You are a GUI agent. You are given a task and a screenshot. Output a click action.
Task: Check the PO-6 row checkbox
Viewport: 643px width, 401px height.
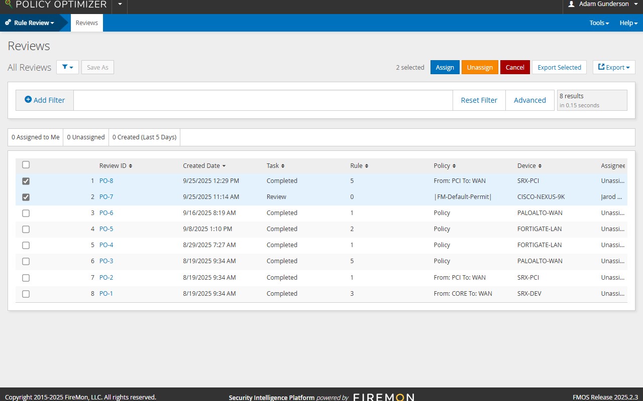(26, 213)
